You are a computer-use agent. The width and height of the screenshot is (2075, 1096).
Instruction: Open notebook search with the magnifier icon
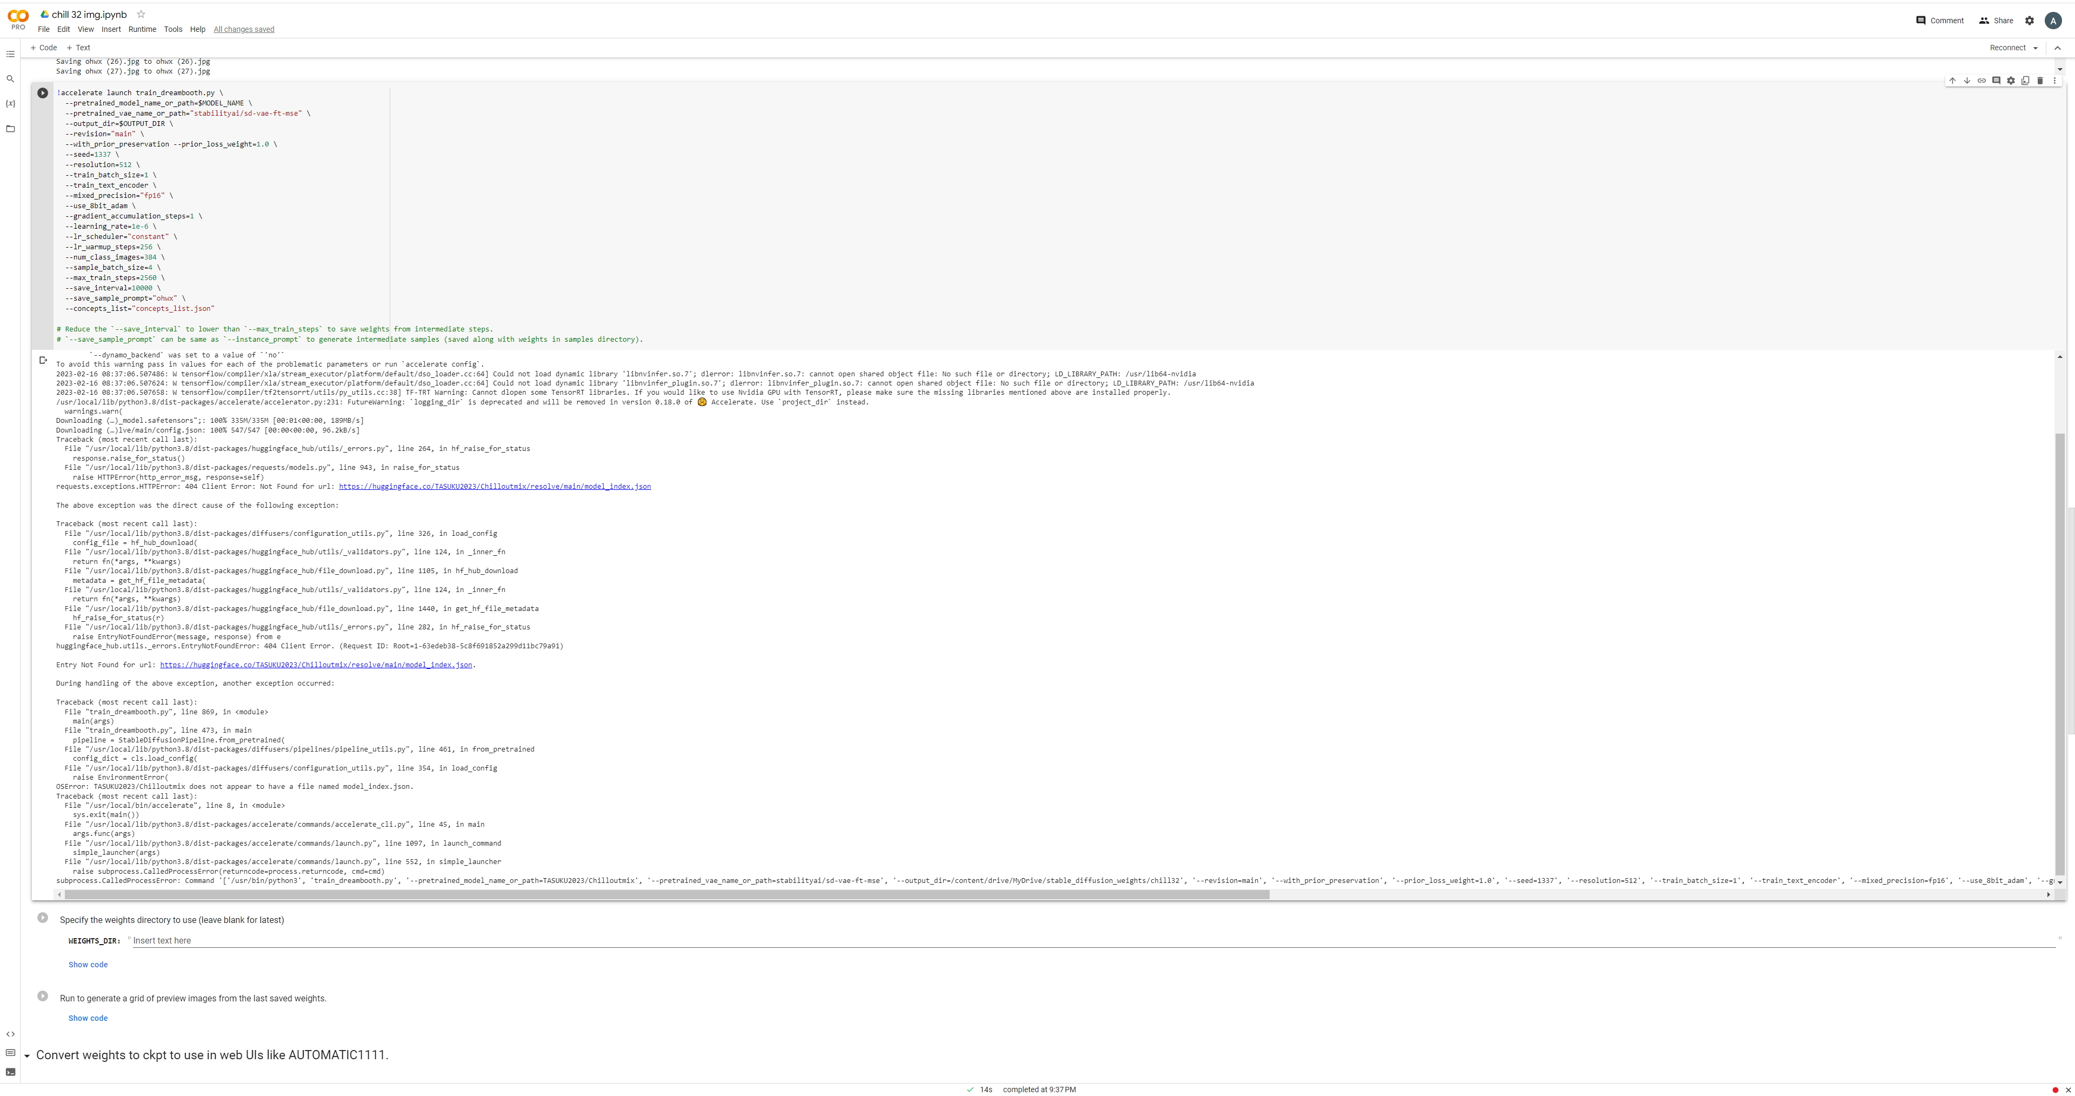[x=10, y=78]
